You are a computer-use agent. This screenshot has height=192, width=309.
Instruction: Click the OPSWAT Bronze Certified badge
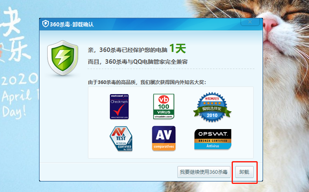coord(213,139)
